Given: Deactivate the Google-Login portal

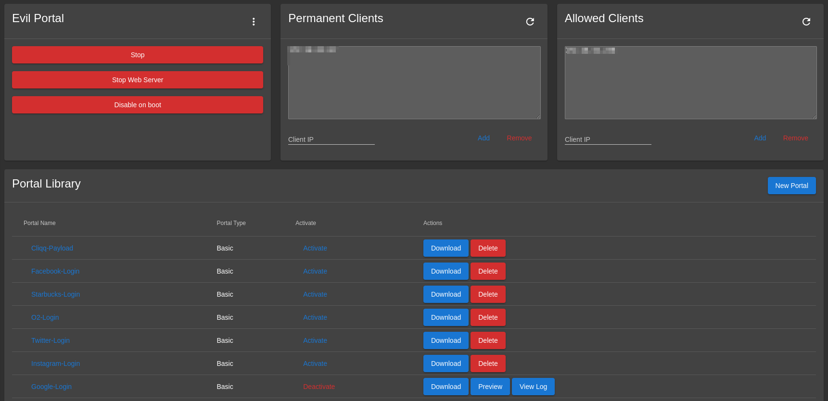Looking at the screenshot, I should click(318, 387).
